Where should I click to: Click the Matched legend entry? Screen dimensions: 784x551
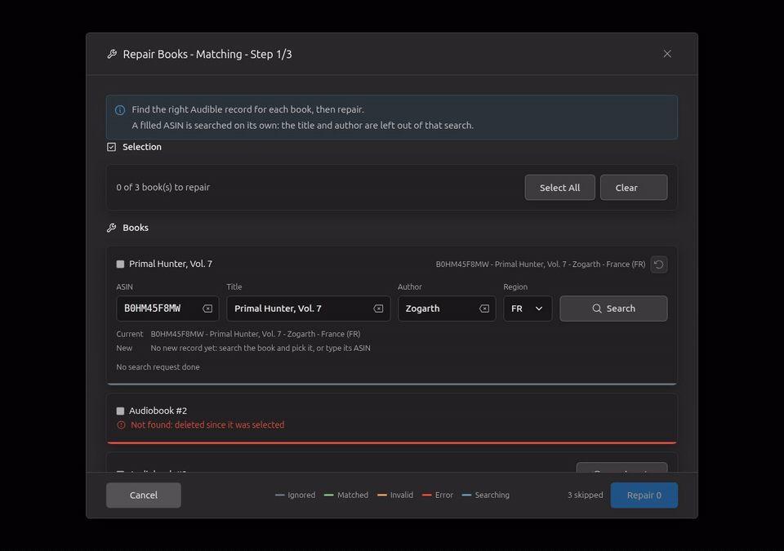[346, 495]
